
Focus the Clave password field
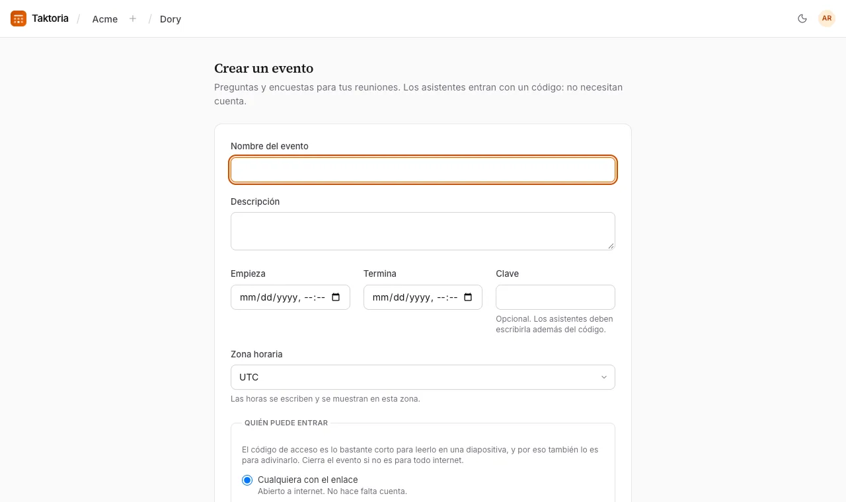pos(555,297)
